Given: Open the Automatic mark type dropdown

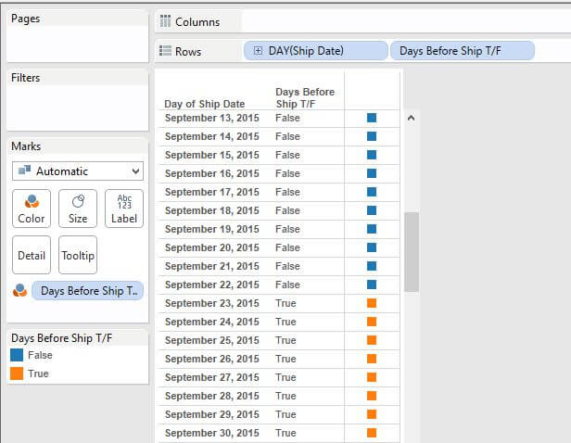Looking at the screenshot, I should tap(78, 171).
